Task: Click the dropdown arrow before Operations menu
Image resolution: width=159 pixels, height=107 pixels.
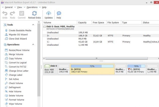Action: coord(25,7)
